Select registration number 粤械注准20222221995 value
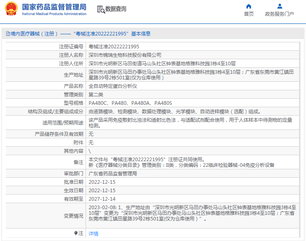The image size is (306, 241). (114, 47)
